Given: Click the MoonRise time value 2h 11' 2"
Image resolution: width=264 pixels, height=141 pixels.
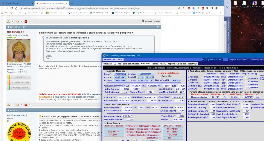Looking at the screenshot, I should (x=216, y=97).
